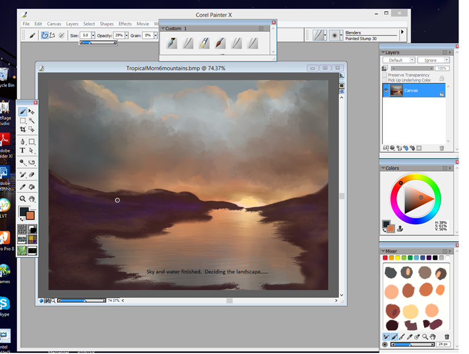Select the Cloner tool in the toolbox

tap(23, 175)
